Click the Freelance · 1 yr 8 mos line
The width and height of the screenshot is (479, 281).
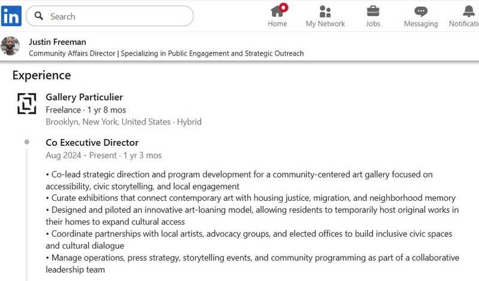click(x=86, y=110)
